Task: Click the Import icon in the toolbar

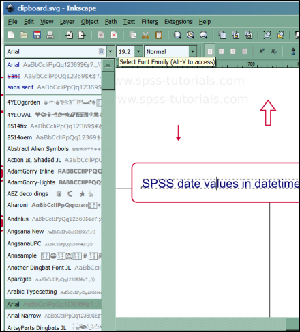Action: 69,35
